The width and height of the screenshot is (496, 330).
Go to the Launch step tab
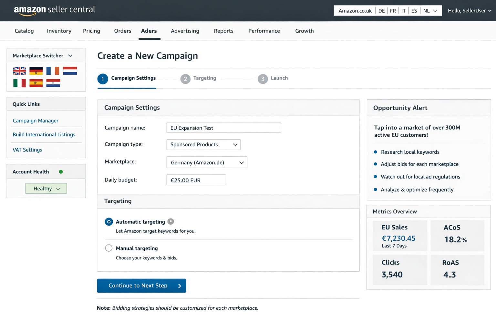[x=279, y=78]
